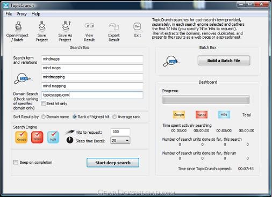Click 'Time since TopicCrunch opened:' label
The image size is (272, 197).
click(205, 169)
